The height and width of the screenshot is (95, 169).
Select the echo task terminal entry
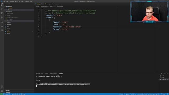click(164, 79)
